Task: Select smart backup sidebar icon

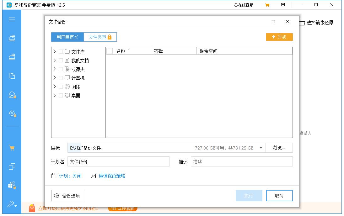Action: click(x=12, y=113)
